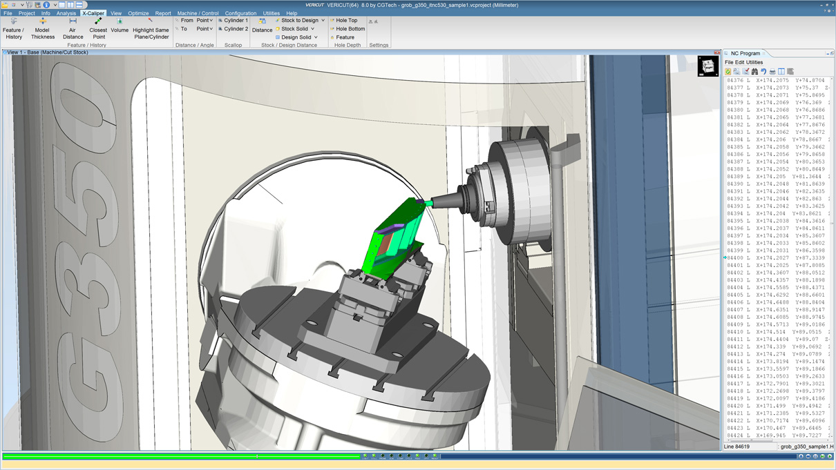The height and width of the screenshot is (470, 836).
Task: Open the File menu
Action: click(x=8, y=13)
